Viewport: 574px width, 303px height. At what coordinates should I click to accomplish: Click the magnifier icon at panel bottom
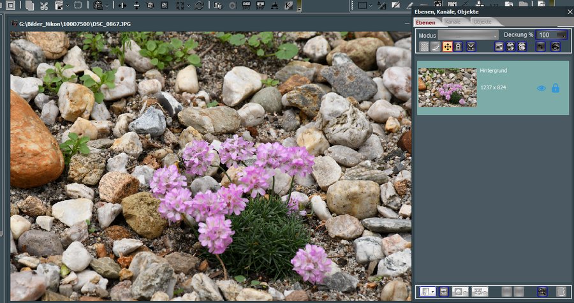point(541,292)
